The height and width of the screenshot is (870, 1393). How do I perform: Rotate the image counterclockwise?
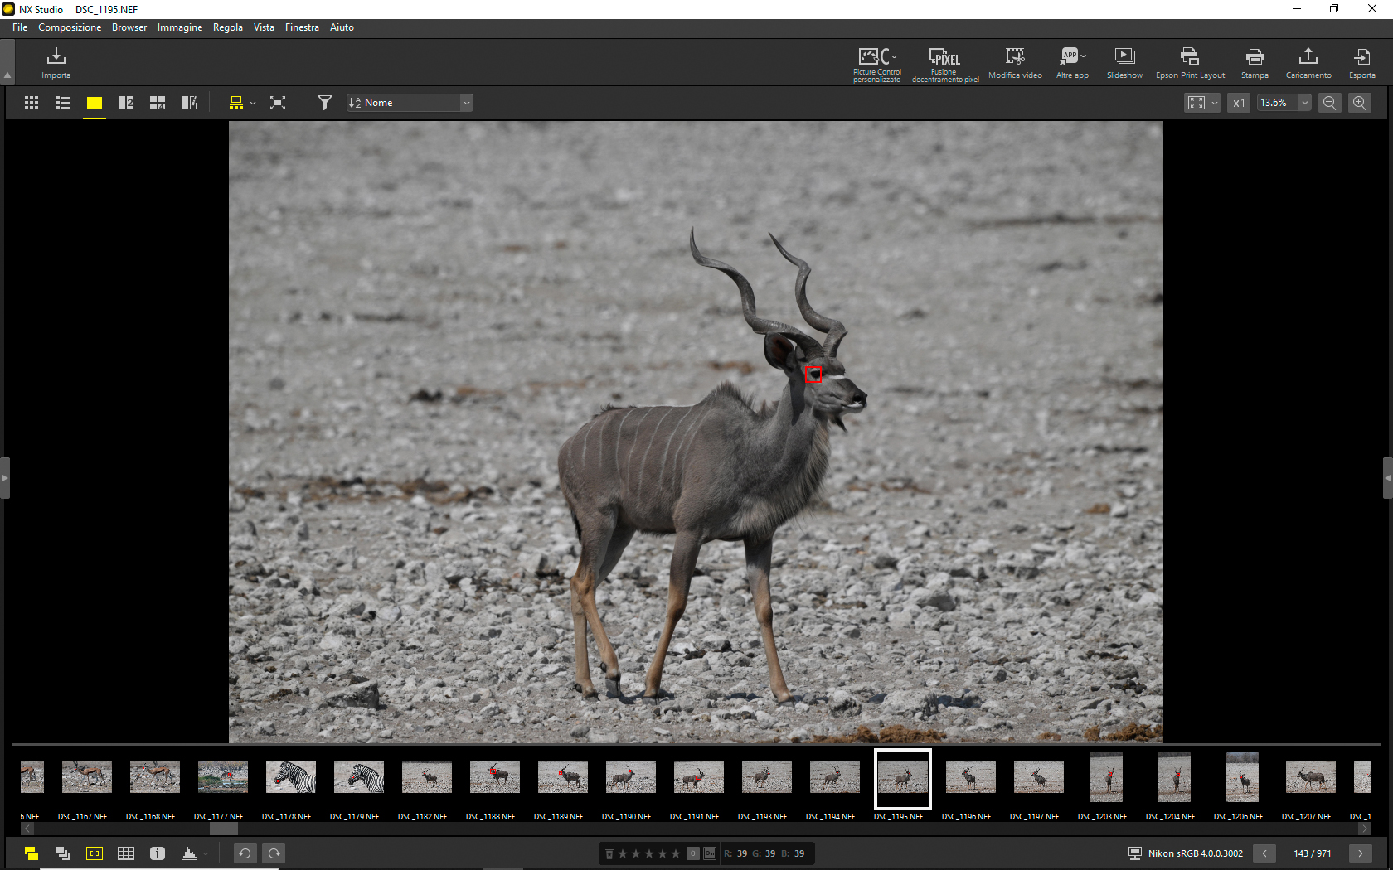245,853
